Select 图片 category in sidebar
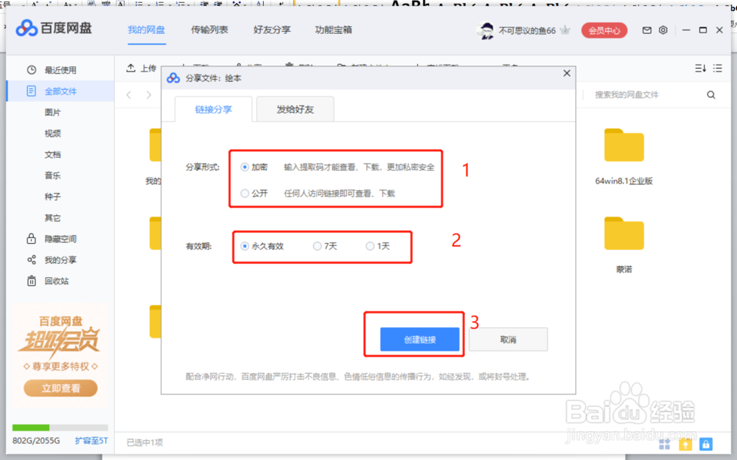737x460 pixels. 52,112
